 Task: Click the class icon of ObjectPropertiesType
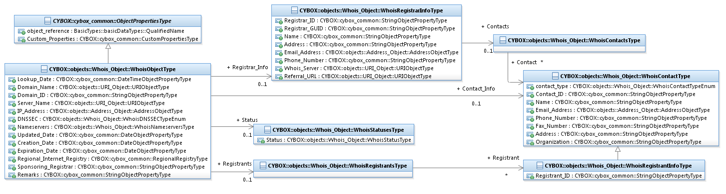47,21
